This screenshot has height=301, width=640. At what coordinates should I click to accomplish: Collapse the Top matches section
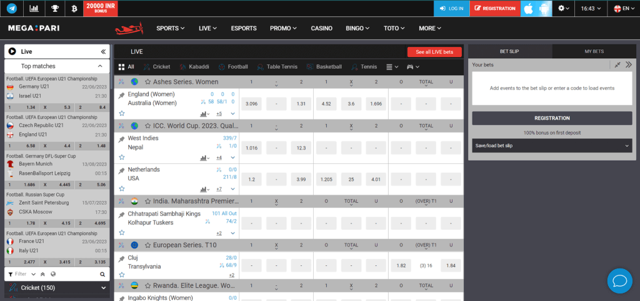100,66
